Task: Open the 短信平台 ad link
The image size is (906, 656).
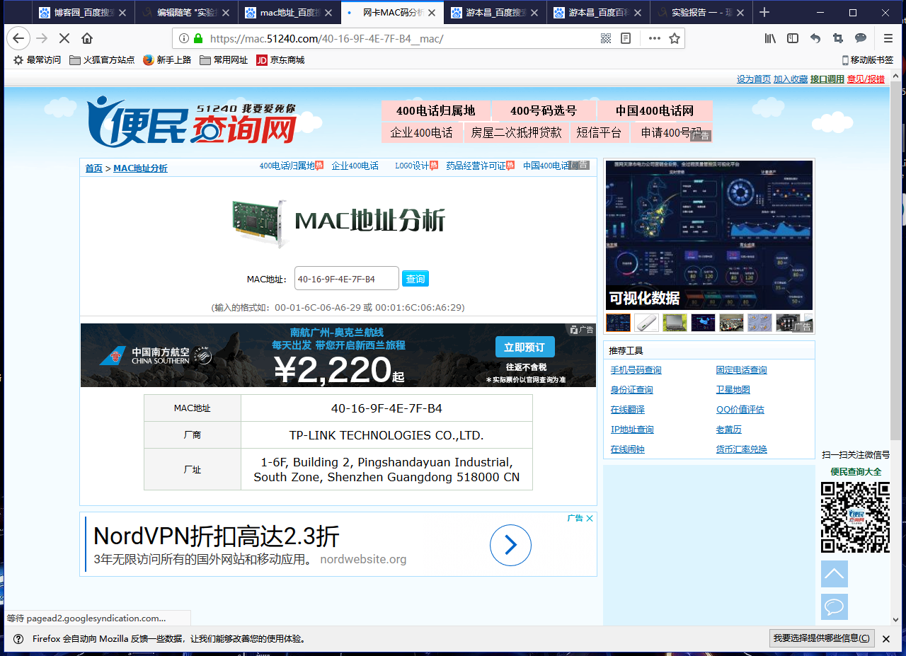Action: click(599, 132)
